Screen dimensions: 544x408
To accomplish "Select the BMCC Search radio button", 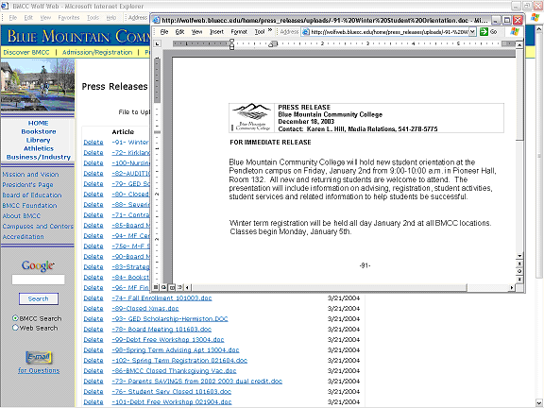I will (15, 317).
